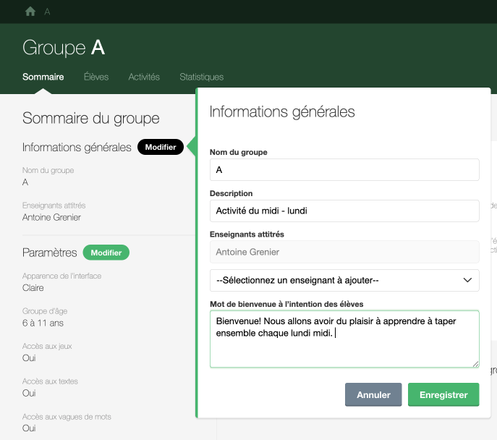Click into the Nom du groupe field
The height and width of the screenshot is (440, 497).
344,169
